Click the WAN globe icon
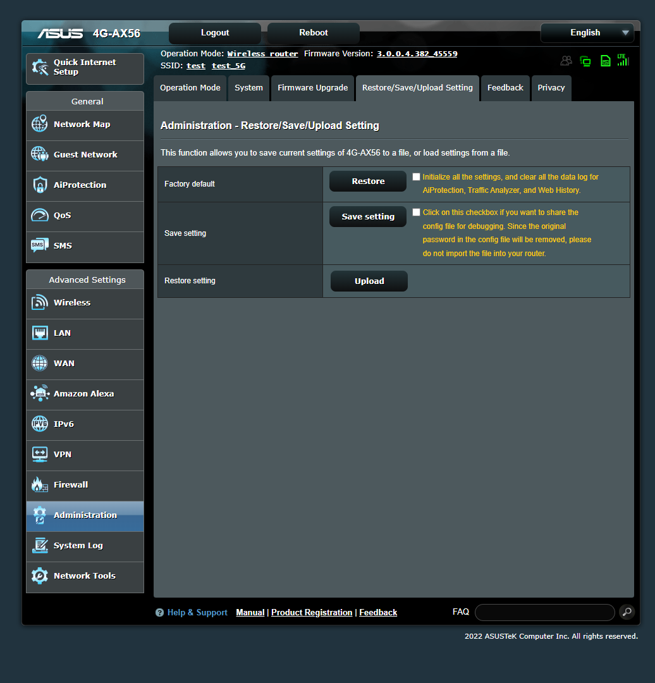Screen dimensions: 655x683 point(40,363)
